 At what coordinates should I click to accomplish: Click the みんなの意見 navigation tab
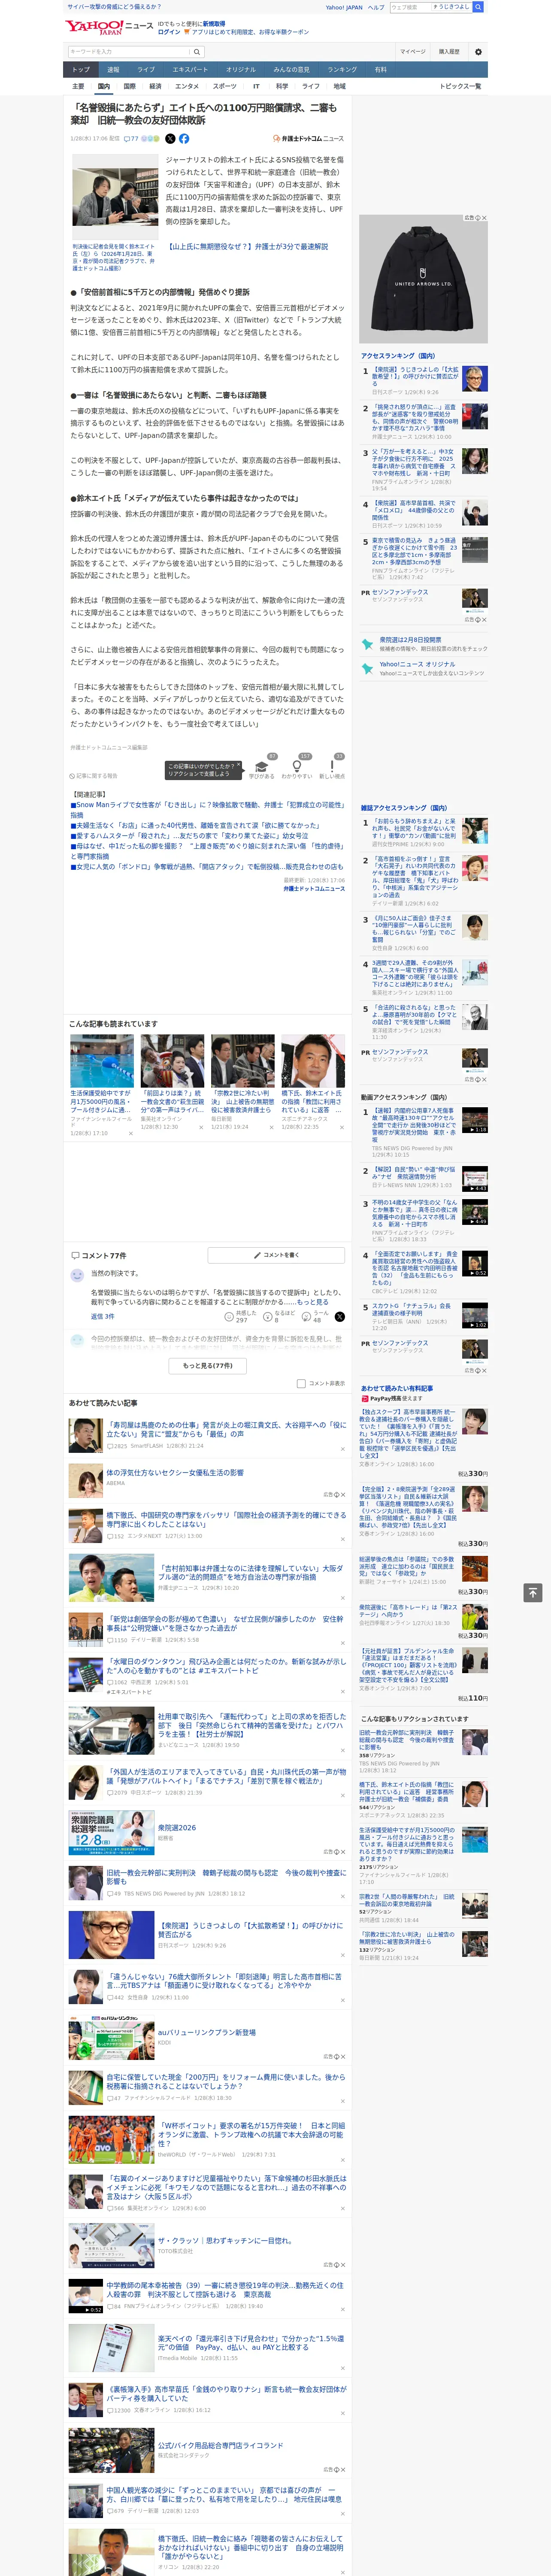click(x=291, y=70)
